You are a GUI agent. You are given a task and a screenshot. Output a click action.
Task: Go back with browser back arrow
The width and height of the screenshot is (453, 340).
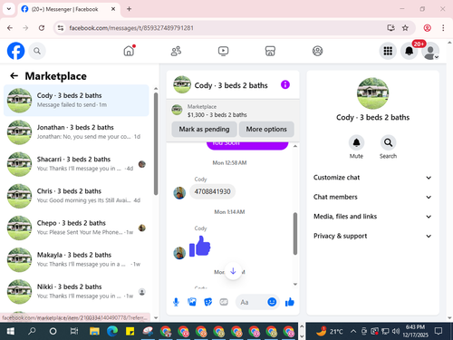point(10,28)
